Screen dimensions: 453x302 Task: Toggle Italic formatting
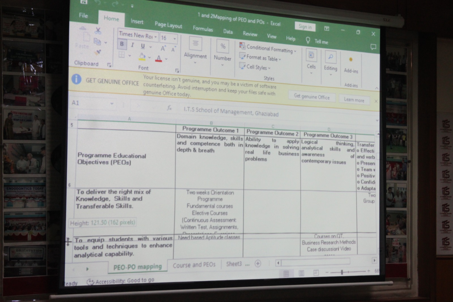pyautogui.click(x=132, y=45)
